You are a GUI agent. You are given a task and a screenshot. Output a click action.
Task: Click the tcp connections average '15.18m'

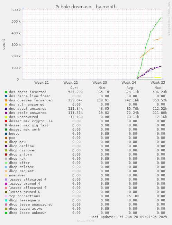point(133,196)
